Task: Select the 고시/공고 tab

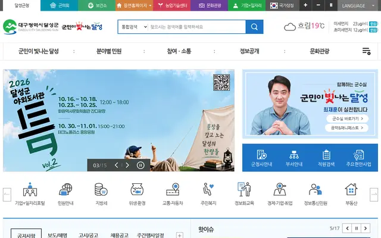Action: click(x=89, y=234)
